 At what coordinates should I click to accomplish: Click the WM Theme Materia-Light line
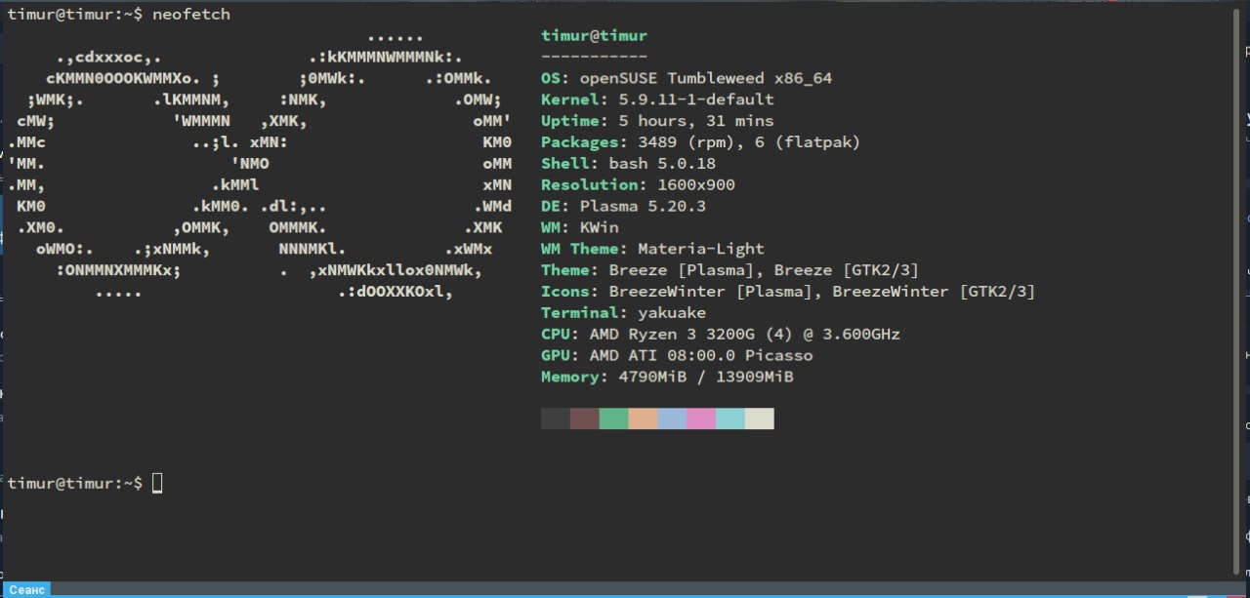point(652,249)
